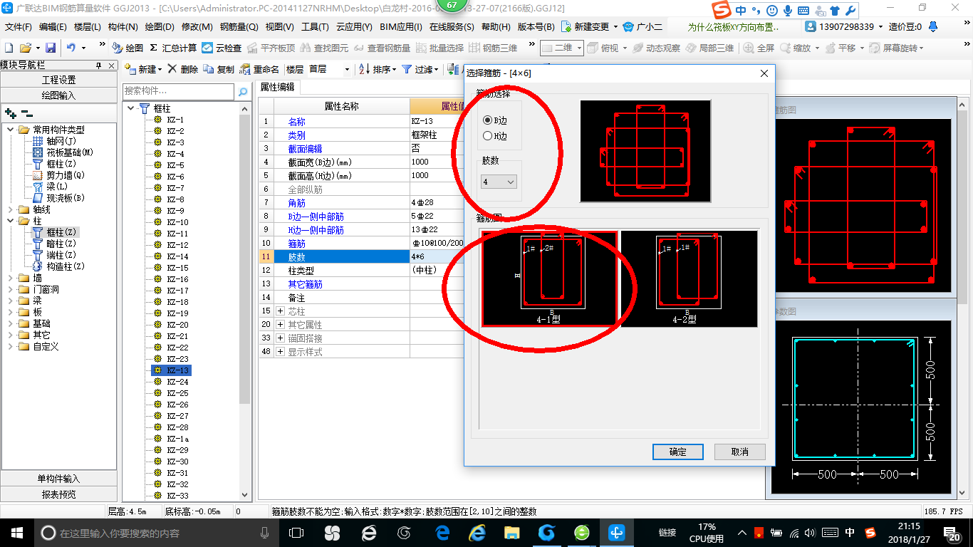Screen dimensions: 973x547
Task: Pin the 模块导航栏 panel with the pushpin icon
Action: point(99,66)
